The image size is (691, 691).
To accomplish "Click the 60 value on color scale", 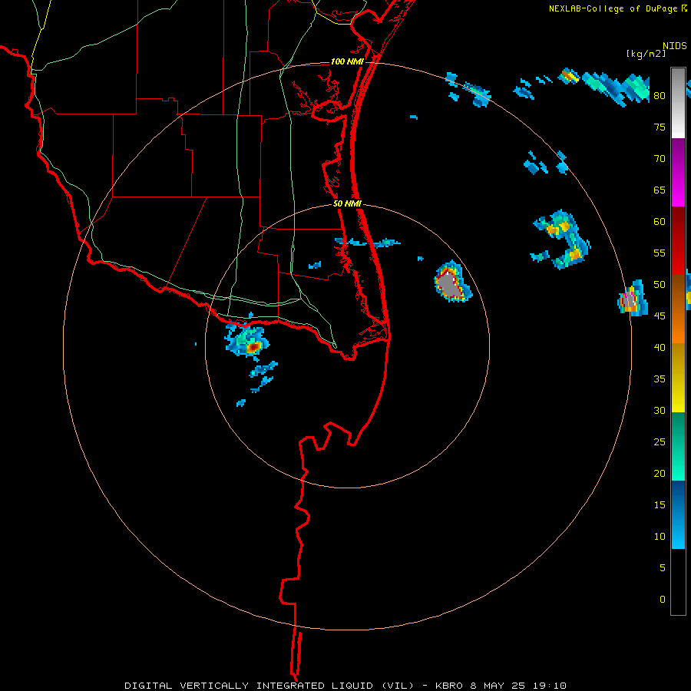I will tap(660, 222).
